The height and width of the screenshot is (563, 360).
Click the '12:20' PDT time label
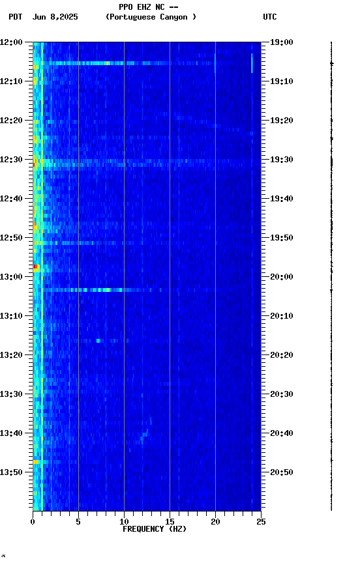coord(11,121)
